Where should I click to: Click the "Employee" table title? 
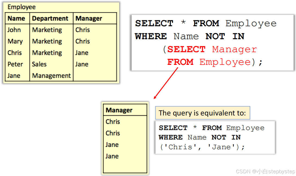[21, 7]
